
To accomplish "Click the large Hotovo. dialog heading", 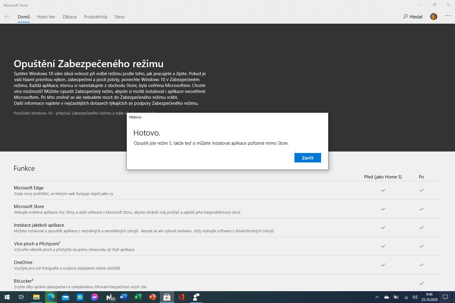I will pyautogui.click(x=147, y=133).
